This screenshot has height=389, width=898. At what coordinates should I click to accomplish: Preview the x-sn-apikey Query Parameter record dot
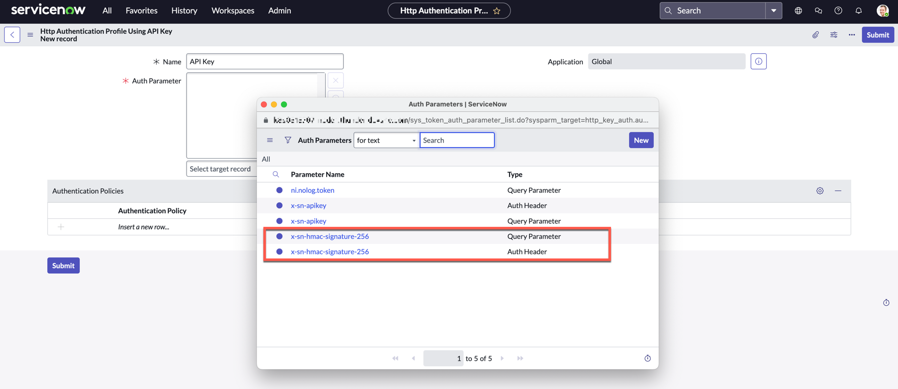279,221
